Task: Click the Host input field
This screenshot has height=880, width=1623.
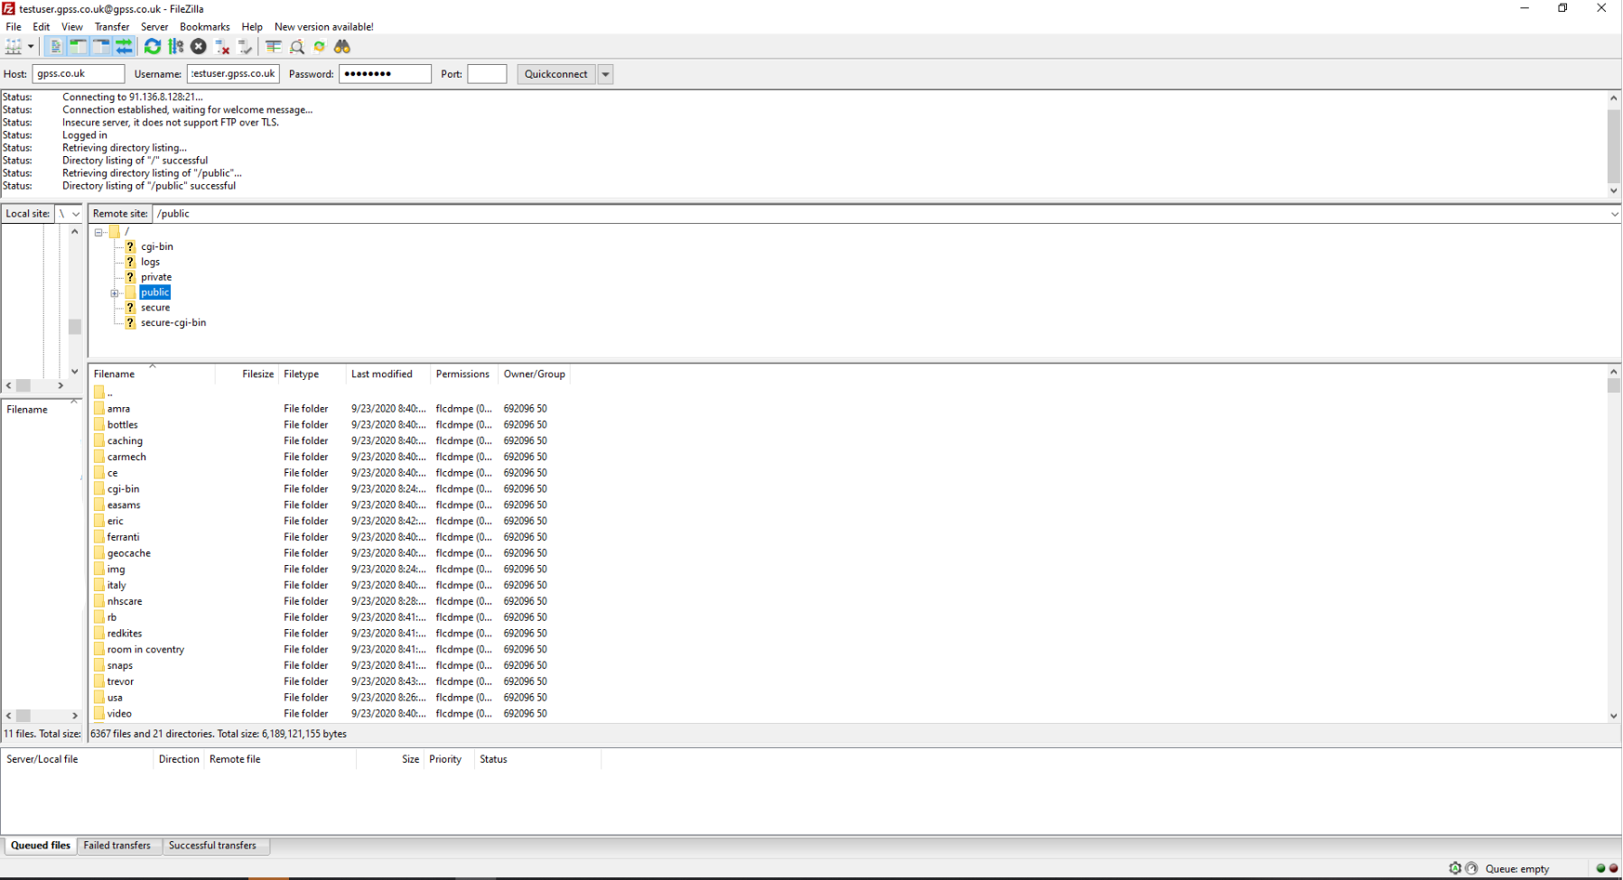Action: (x=79, y=74)
